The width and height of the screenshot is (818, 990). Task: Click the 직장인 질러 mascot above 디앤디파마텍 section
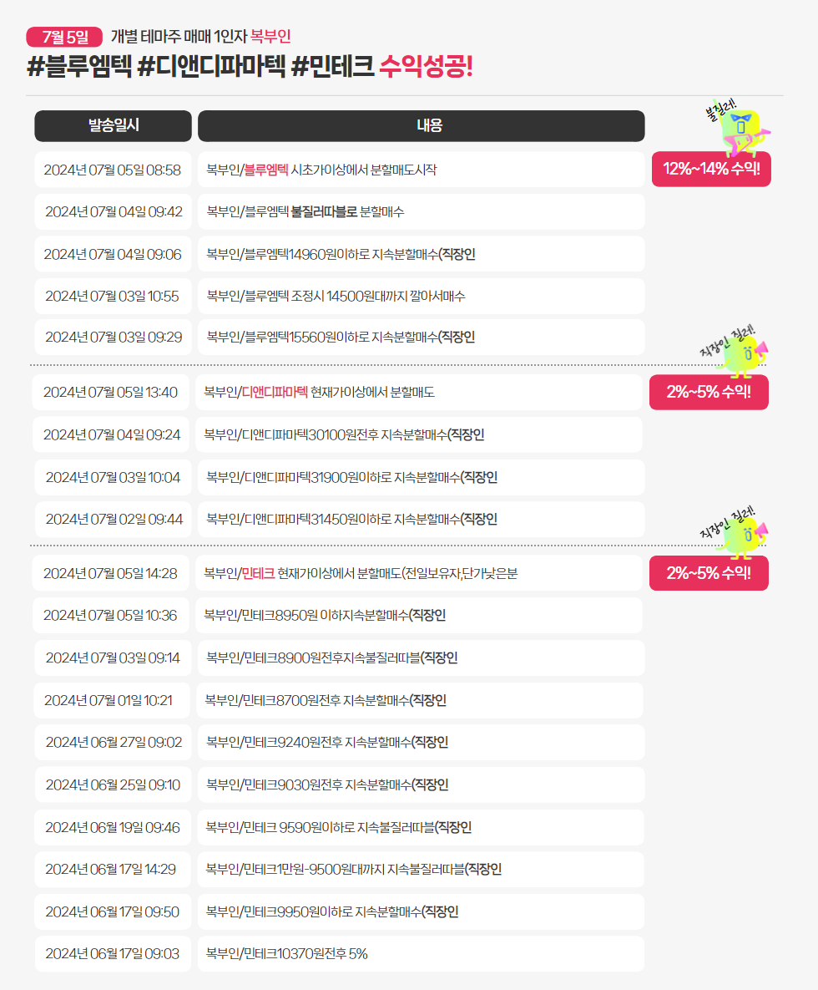pos(735,353)
